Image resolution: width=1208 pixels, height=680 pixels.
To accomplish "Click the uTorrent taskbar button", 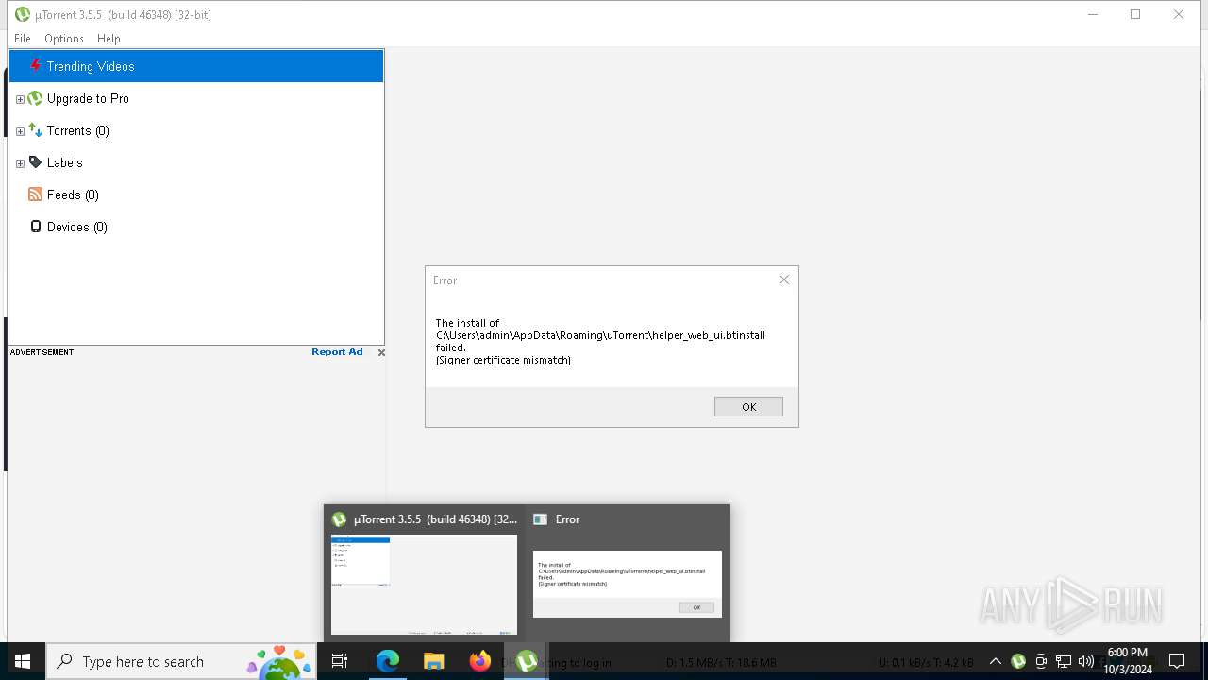I will [527, 661].
